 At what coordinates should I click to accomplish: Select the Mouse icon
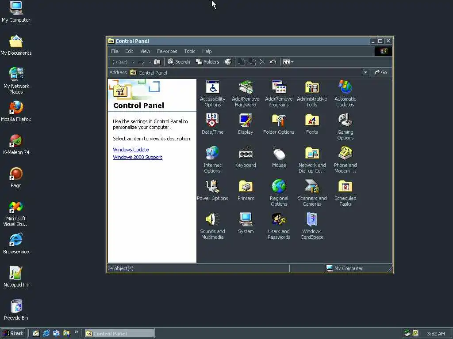pos(279,157)
